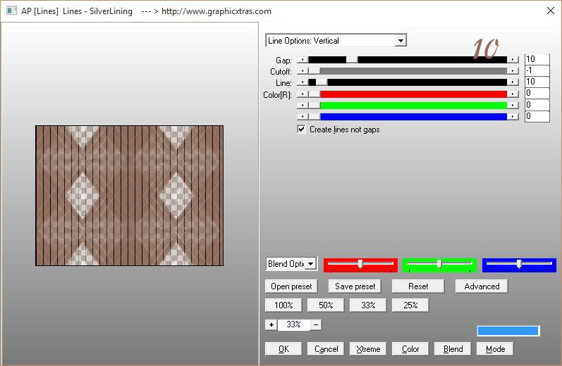Viewport: 562px width, 366px height.
Task: Click the right arrow of the blue color slider
Action: (513, 117)
